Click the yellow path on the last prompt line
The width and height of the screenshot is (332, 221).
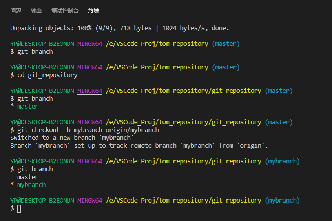[183, 201]
